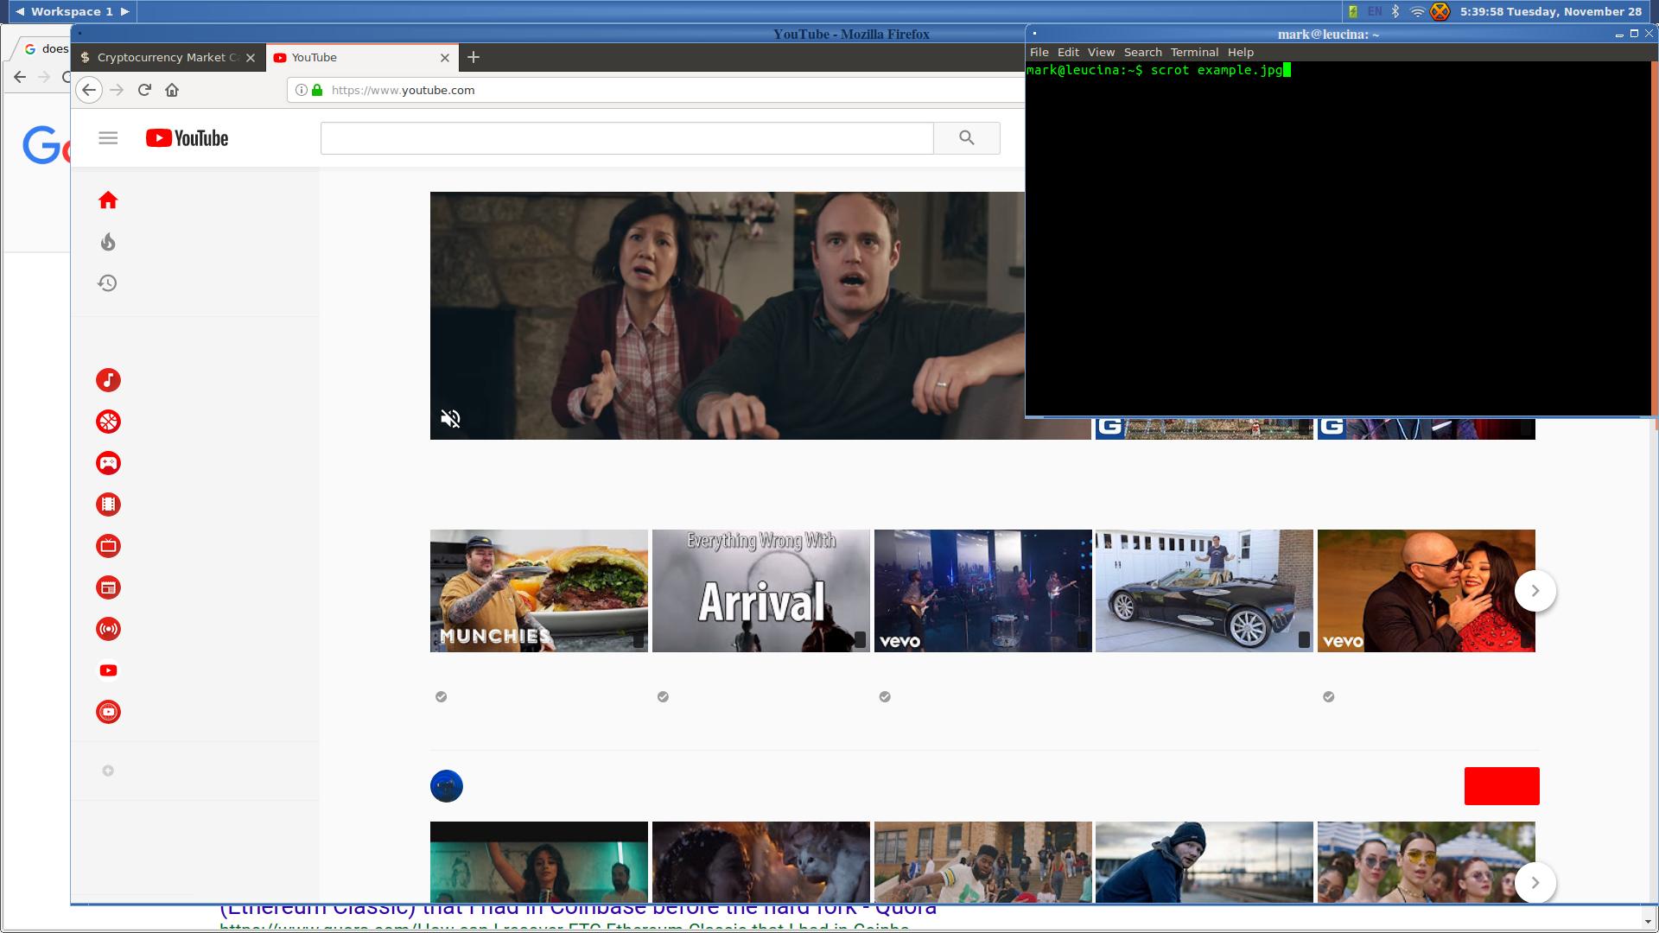Select the YouTube tab
This screenshot has width=1659, height=933.
(x=362, y=58)
